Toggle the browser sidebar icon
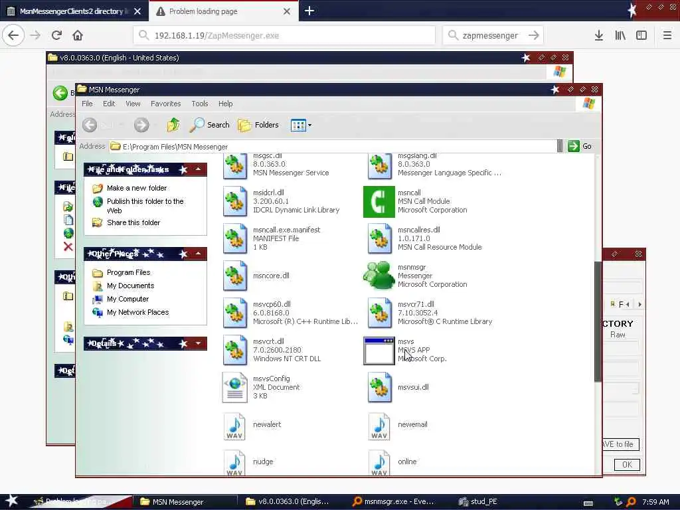680x510 pixels. pyautogui.click(x=641, y=36)
